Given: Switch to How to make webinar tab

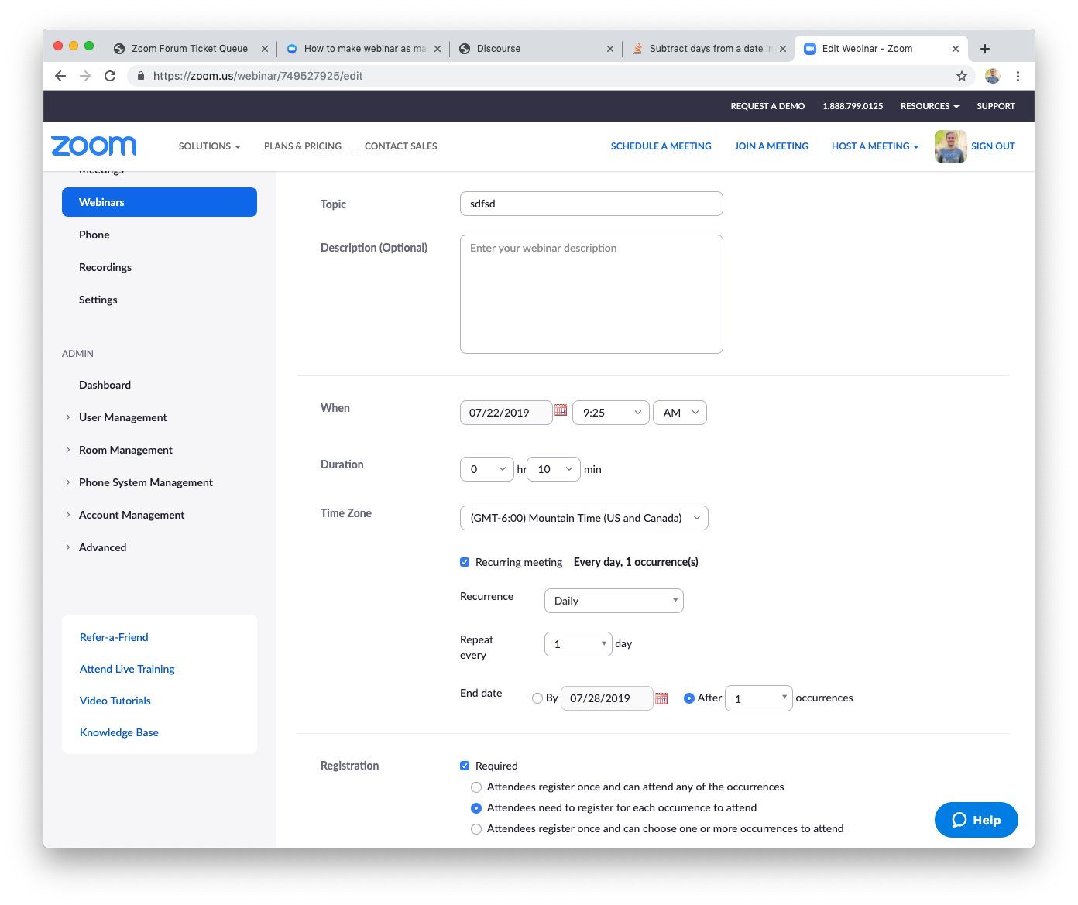Looking at the screenshot, I should pyautogui.click(x=364, y=49).
